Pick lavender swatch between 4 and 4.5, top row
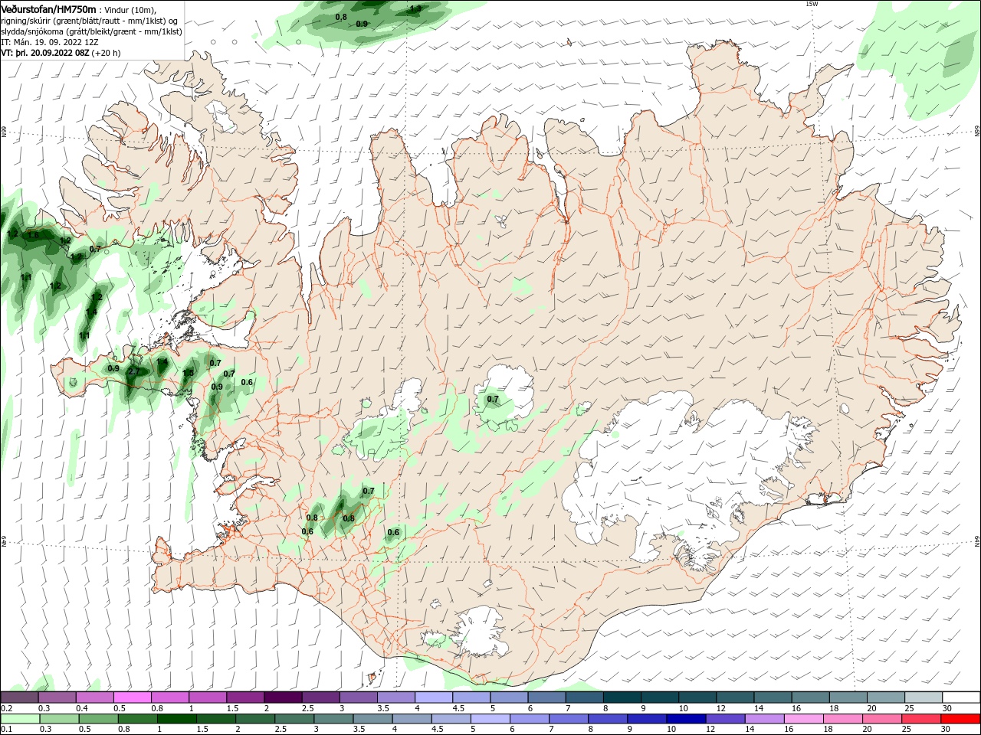The width and height of the screenshot is (981, 735). 434,697
